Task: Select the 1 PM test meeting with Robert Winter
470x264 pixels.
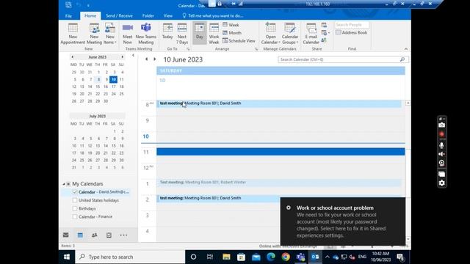Action: 279,183
